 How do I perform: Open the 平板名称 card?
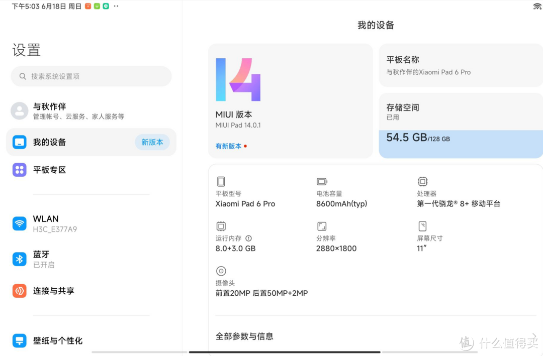click(x=461, y=65)
